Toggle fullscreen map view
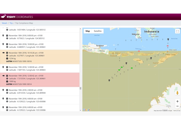The height and width of the screenshot is (129, 181). (x=177, y=31)
